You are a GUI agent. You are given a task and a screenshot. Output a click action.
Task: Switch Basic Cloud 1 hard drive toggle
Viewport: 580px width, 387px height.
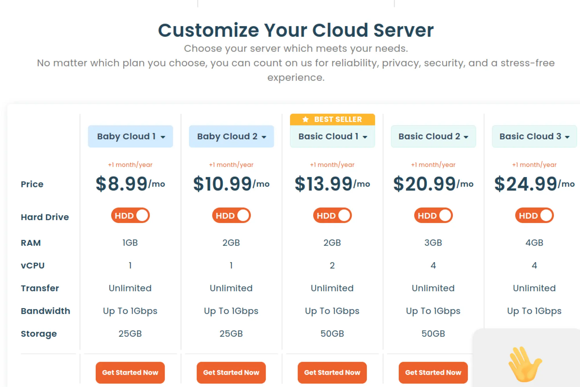(x=332, y=216)
